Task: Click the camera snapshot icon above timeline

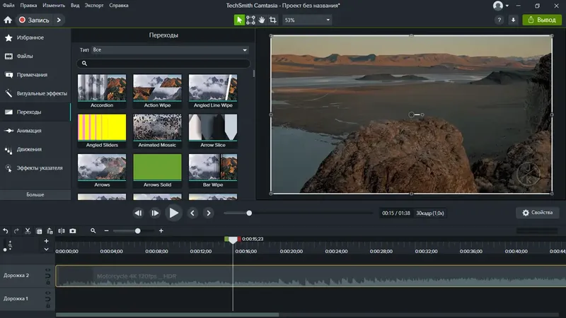Action: click(x=73, y=231)
